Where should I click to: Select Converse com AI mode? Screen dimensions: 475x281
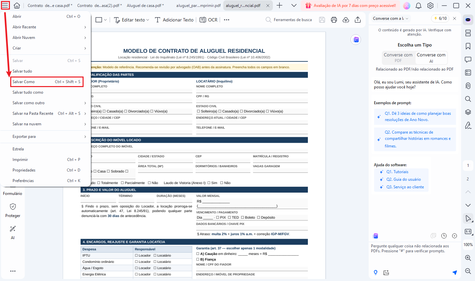(431, 57)
